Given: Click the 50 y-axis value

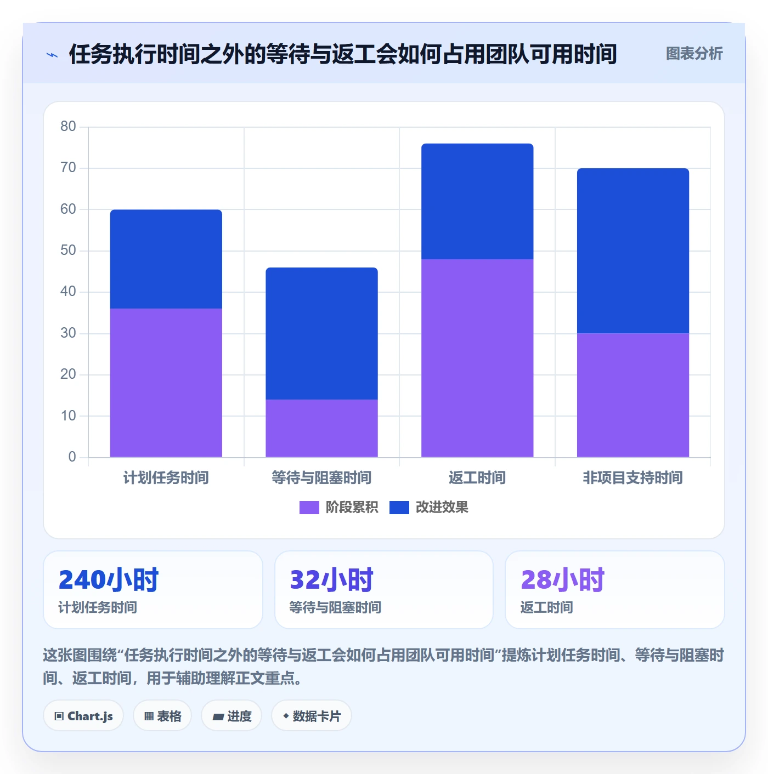Looking at the screenshot, I should click(68, 251).
